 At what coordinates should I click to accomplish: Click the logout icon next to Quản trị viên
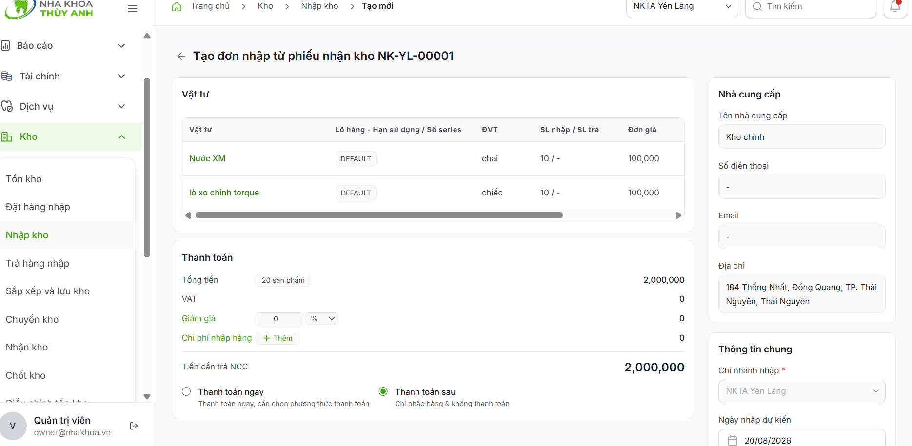coord(134,426)
